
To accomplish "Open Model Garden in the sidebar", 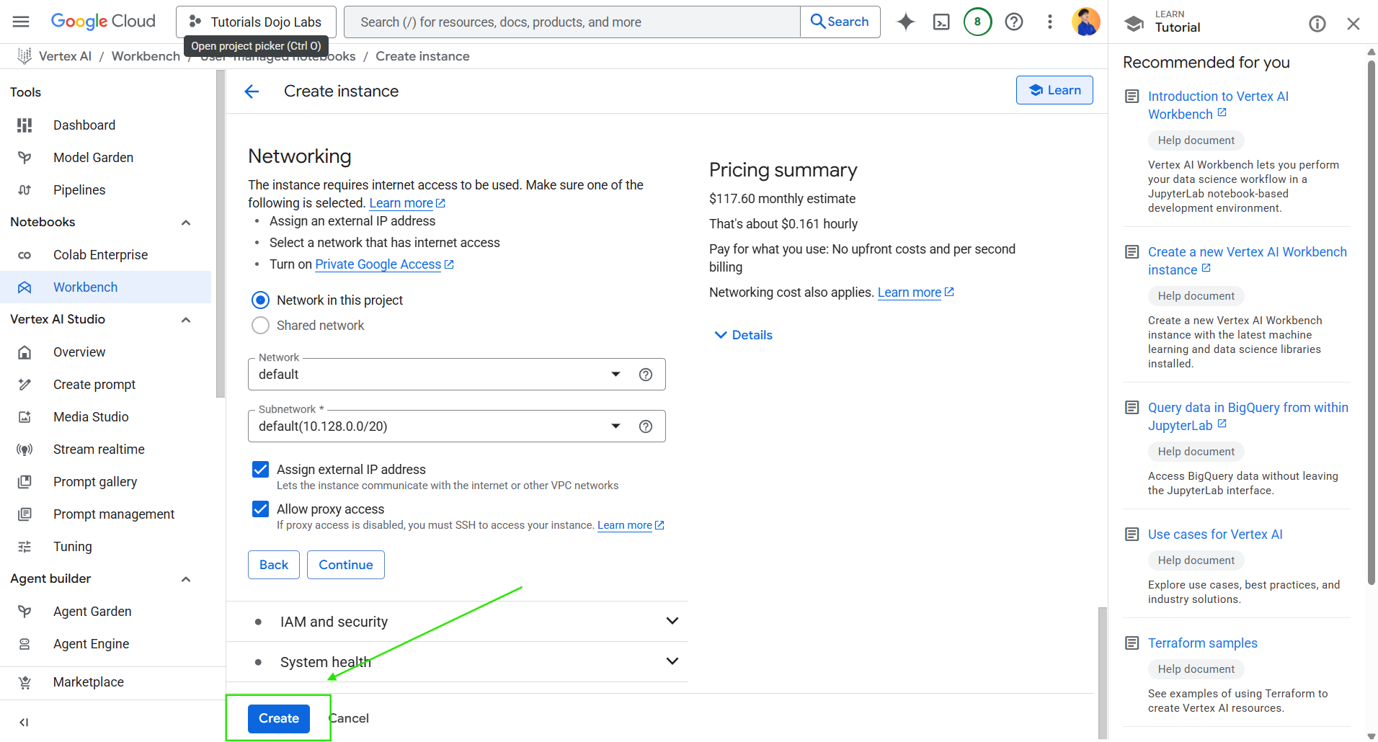I will (93, 158).
